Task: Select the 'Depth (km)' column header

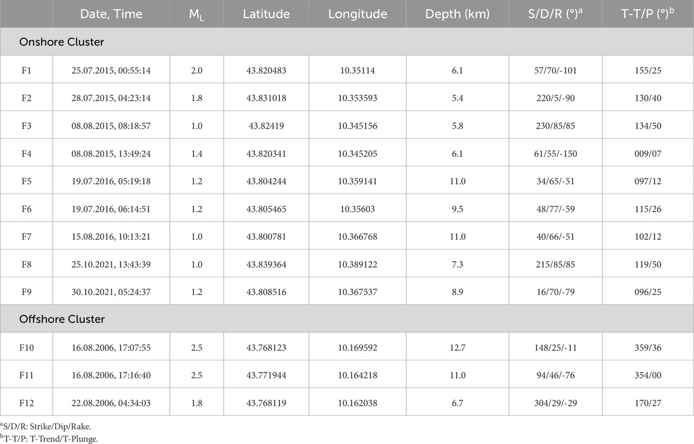Action: (x=457, y=14)
